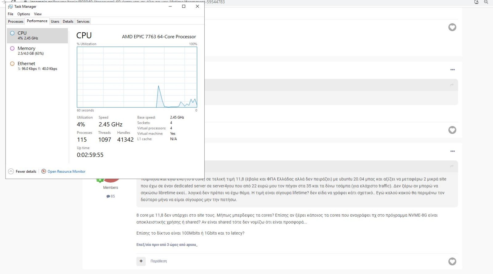493x274 pixels.
Task: Click share arrow on lower quote block
Action: 452,166
